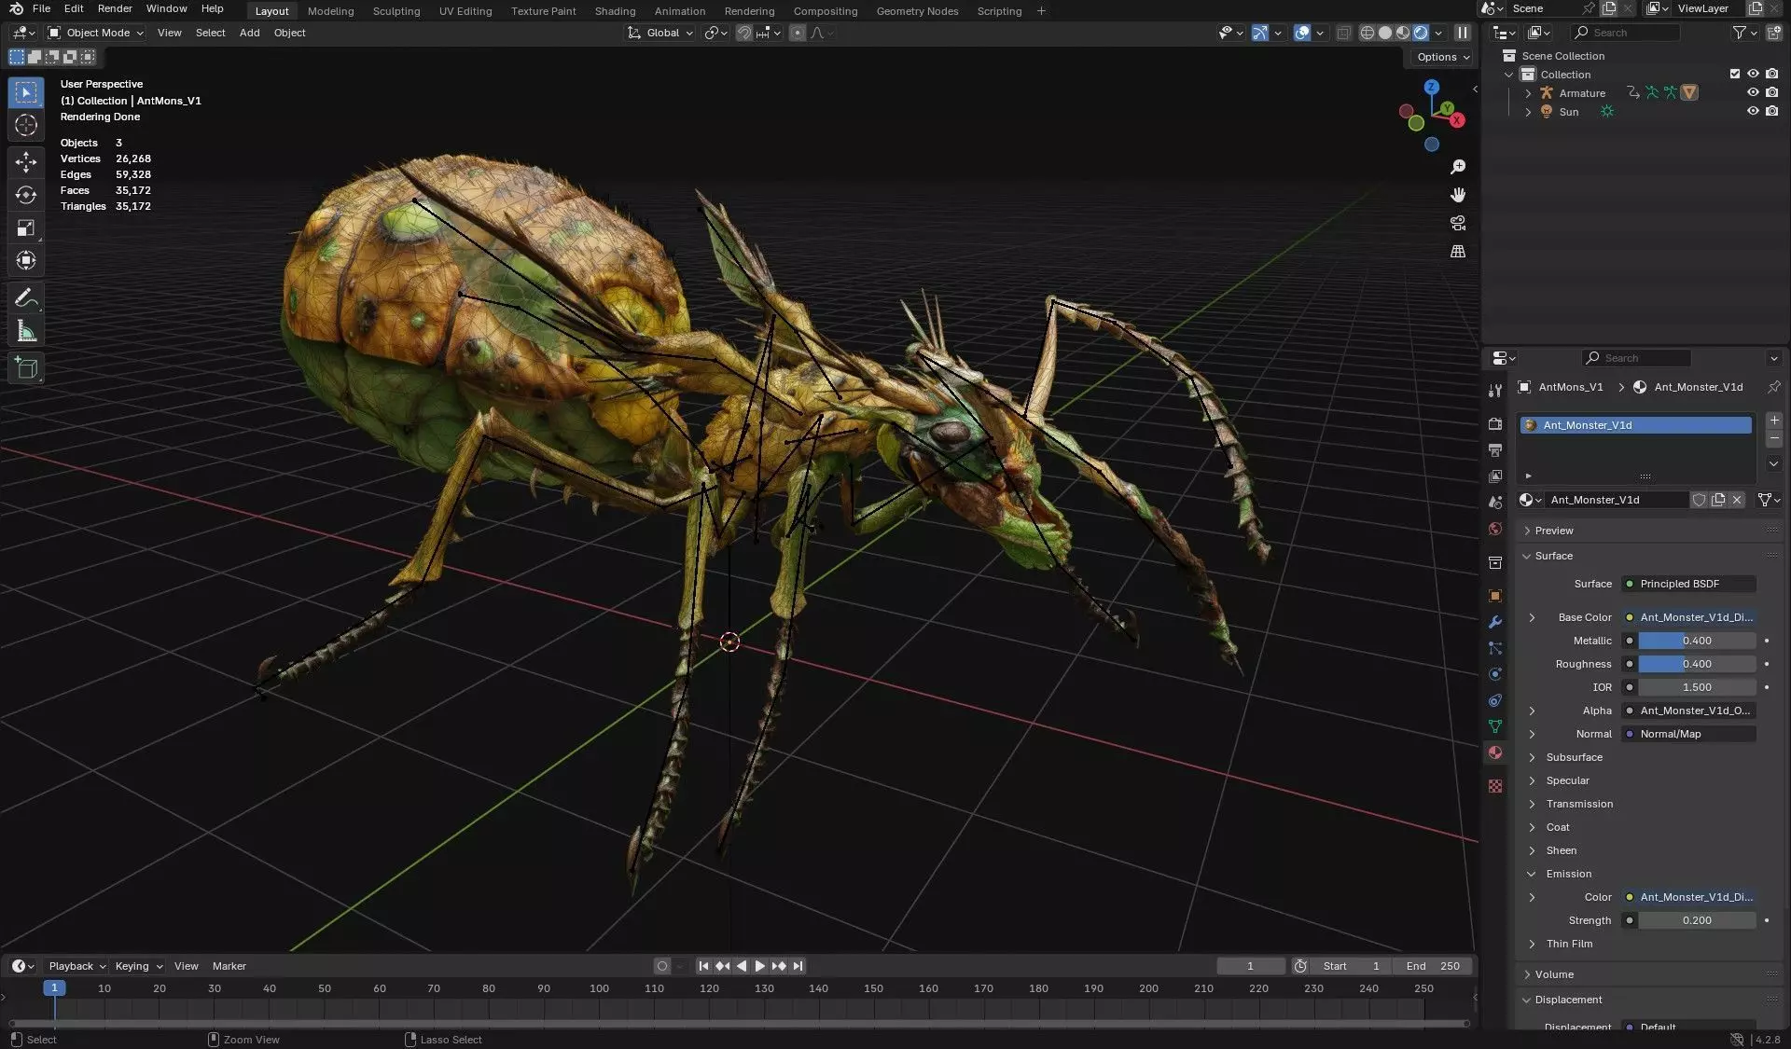Switch to the Modeling workspace tab
This screenshot has width=1791, height=1049.
[x=330, y=11]
